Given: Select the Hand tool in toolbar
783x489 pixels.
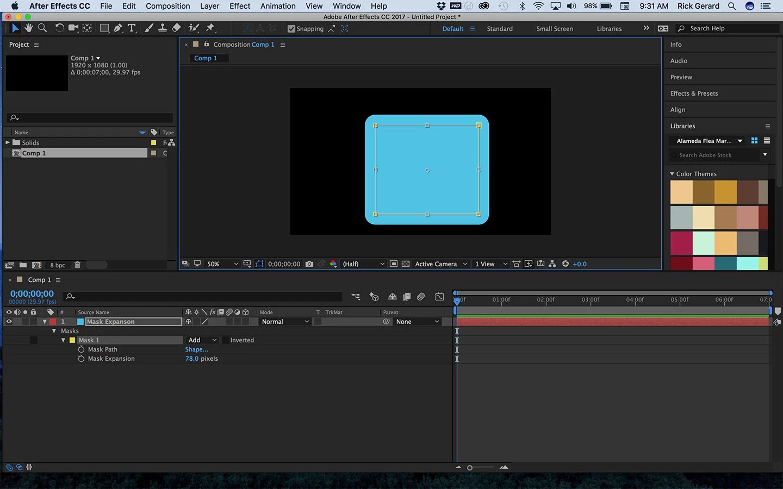Looking at the screenshot, I should pyautogui.click(x=28, y=28).
